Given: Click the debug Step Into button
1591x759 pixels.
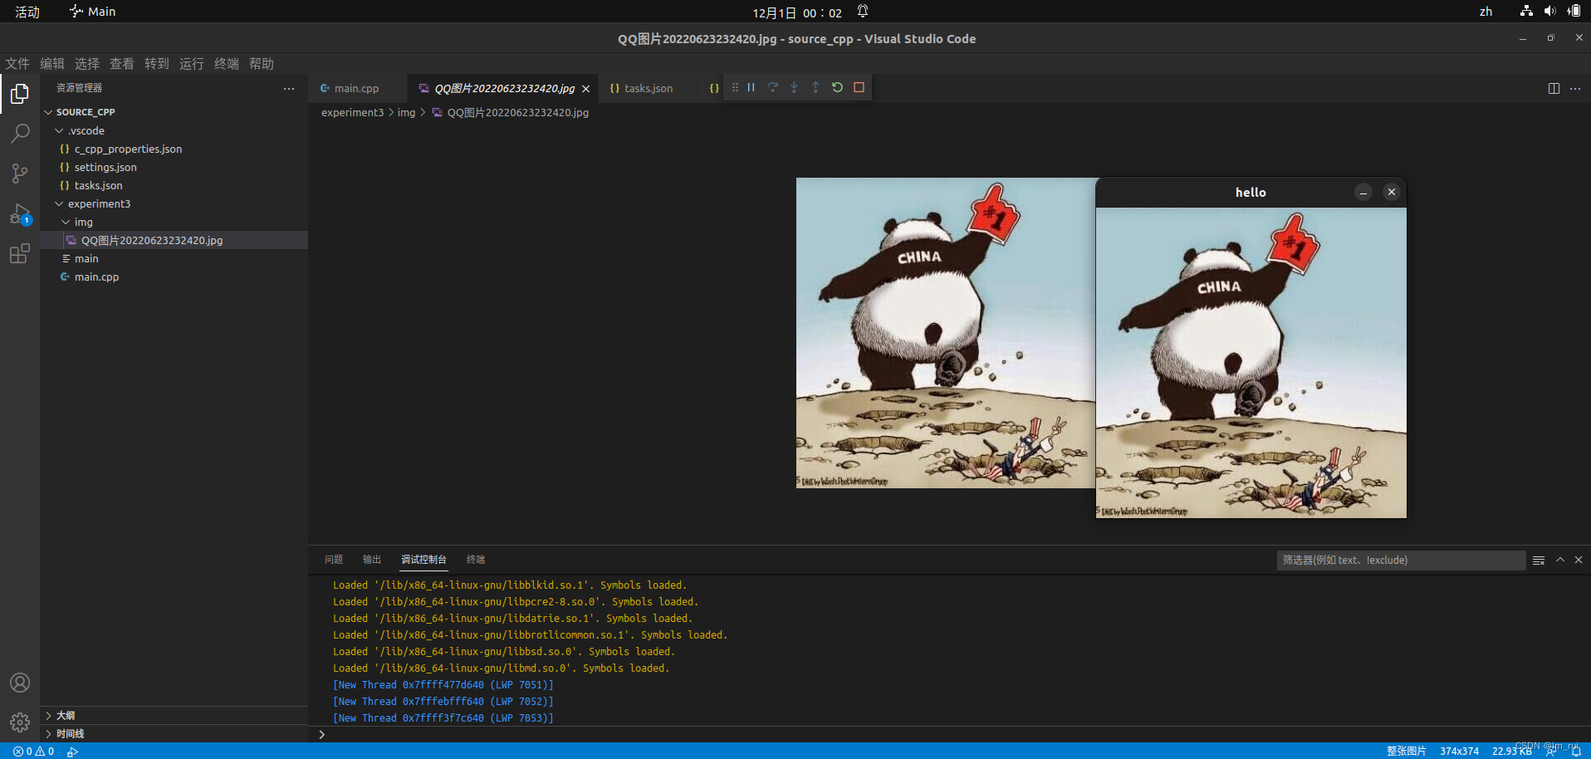Looking at the screenshot, I should pyautogui.click(x=794, y=87).
